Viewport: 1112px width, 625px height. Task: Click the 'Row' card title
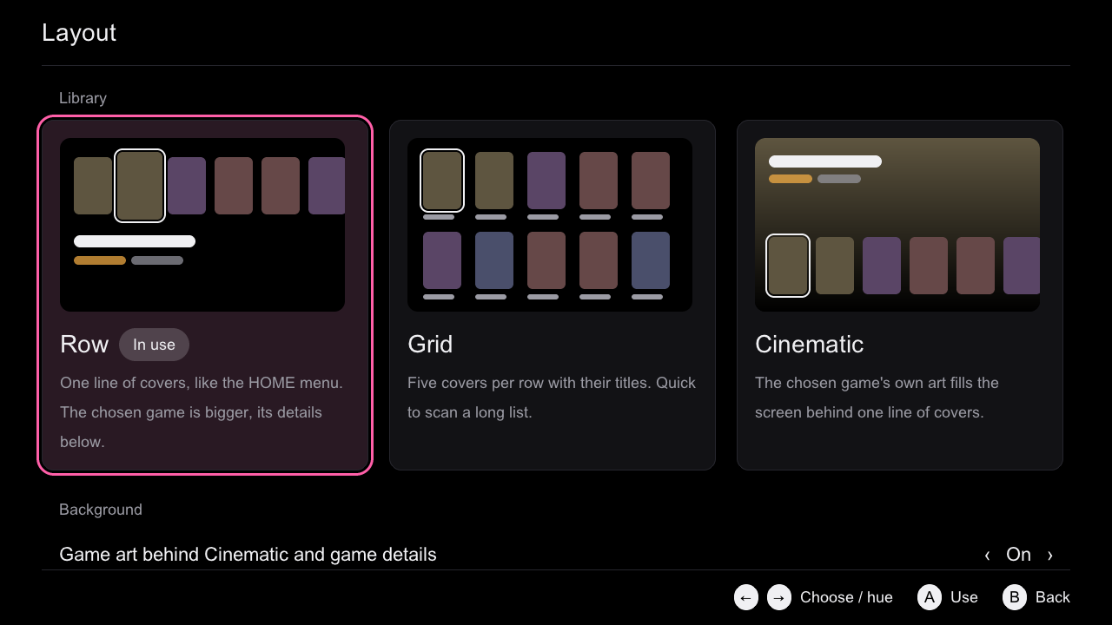[x=84, y=345]
